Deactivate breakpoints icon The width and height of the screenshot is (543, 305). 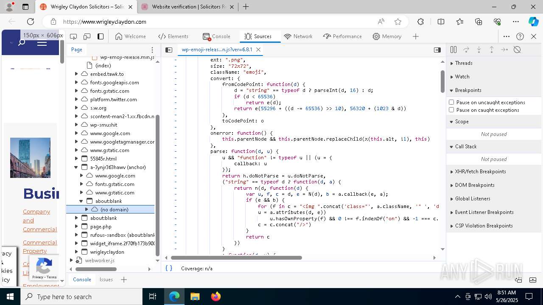517,50
